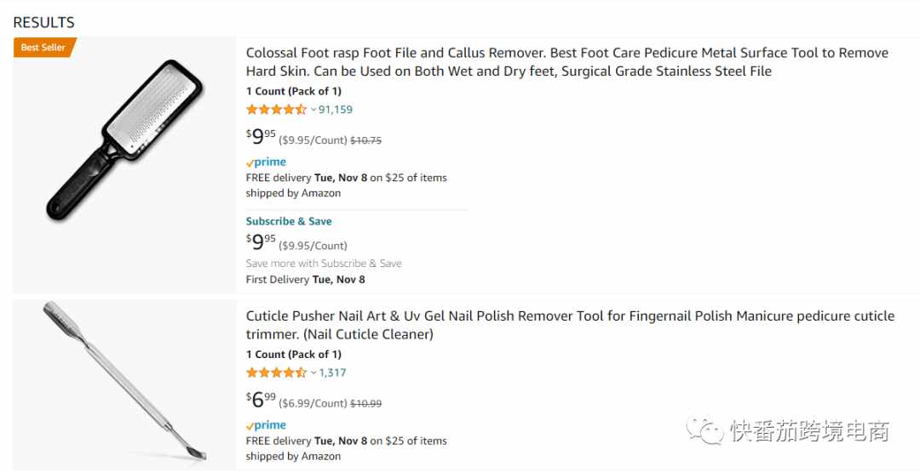Click the star rating of the cuticle pusher

(276, 372)
